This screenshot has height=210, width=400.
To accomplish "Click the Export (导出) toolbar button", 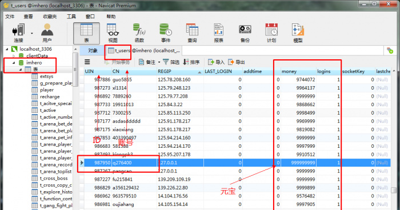I will (237, 62).
